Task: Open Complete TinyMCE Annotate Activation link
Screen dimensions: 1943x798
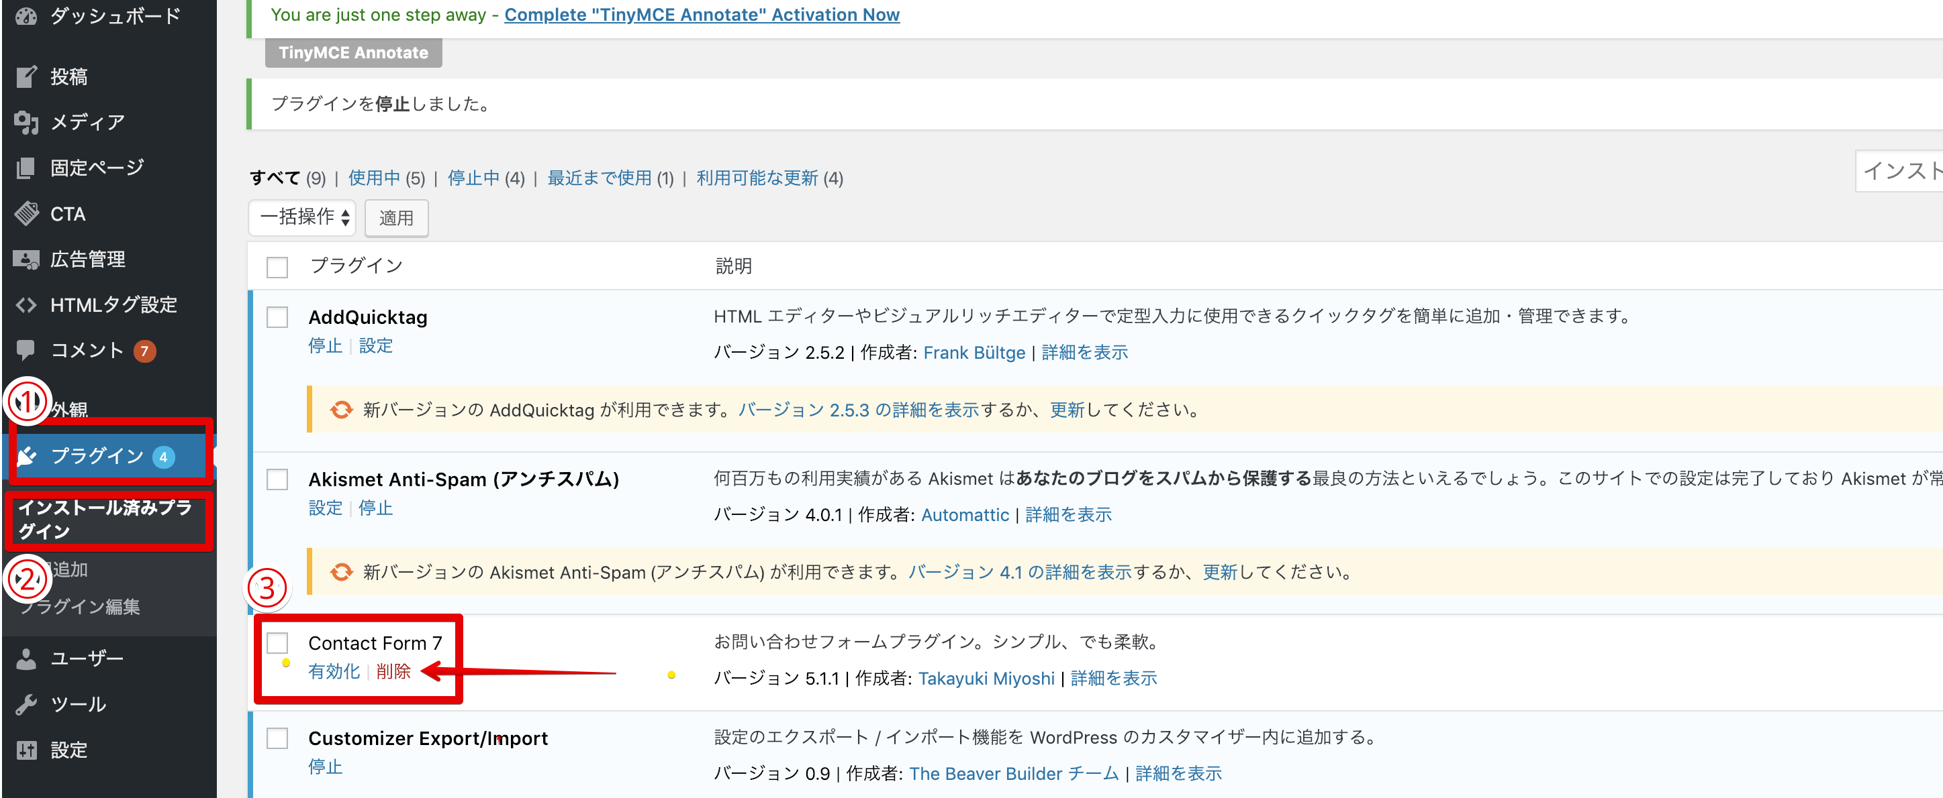Action: point(702,14)
